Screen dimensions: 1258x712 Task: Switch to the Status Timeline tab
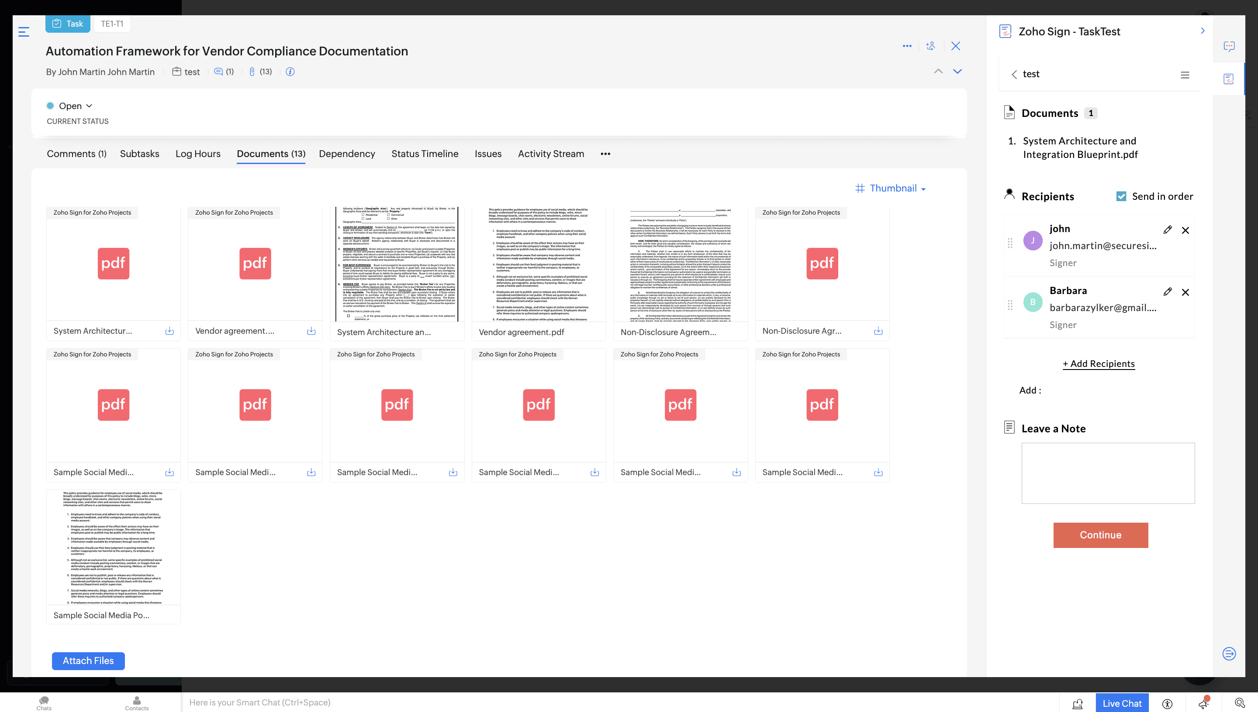(425, 154)
